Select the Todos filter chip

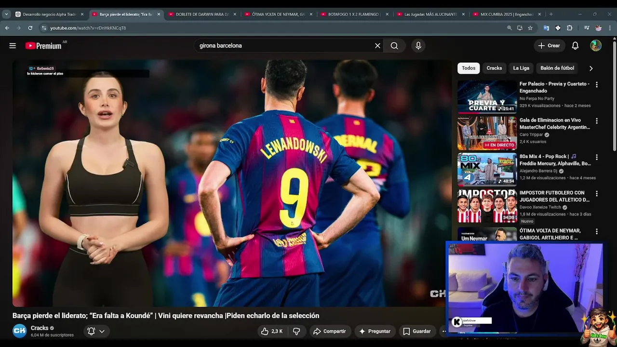469,68
